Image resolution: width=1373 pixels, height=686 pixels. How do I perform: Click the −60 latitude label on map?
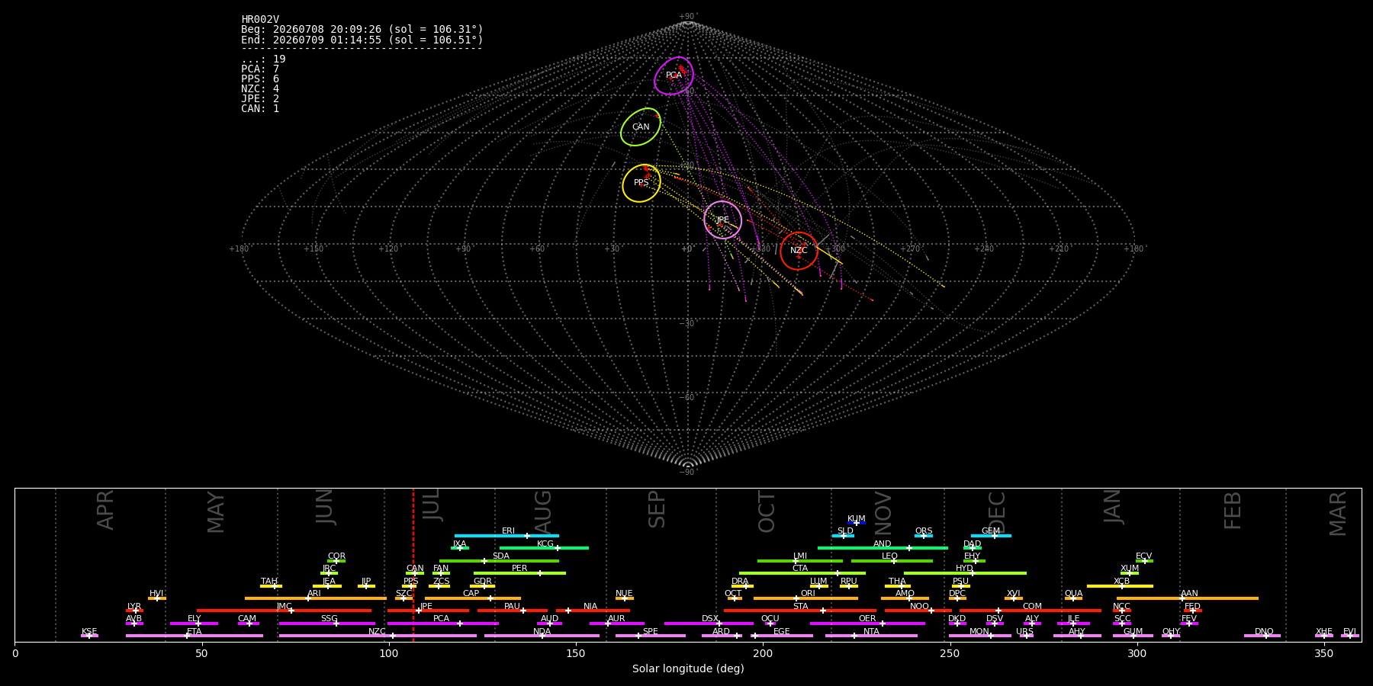pos(688,397)
